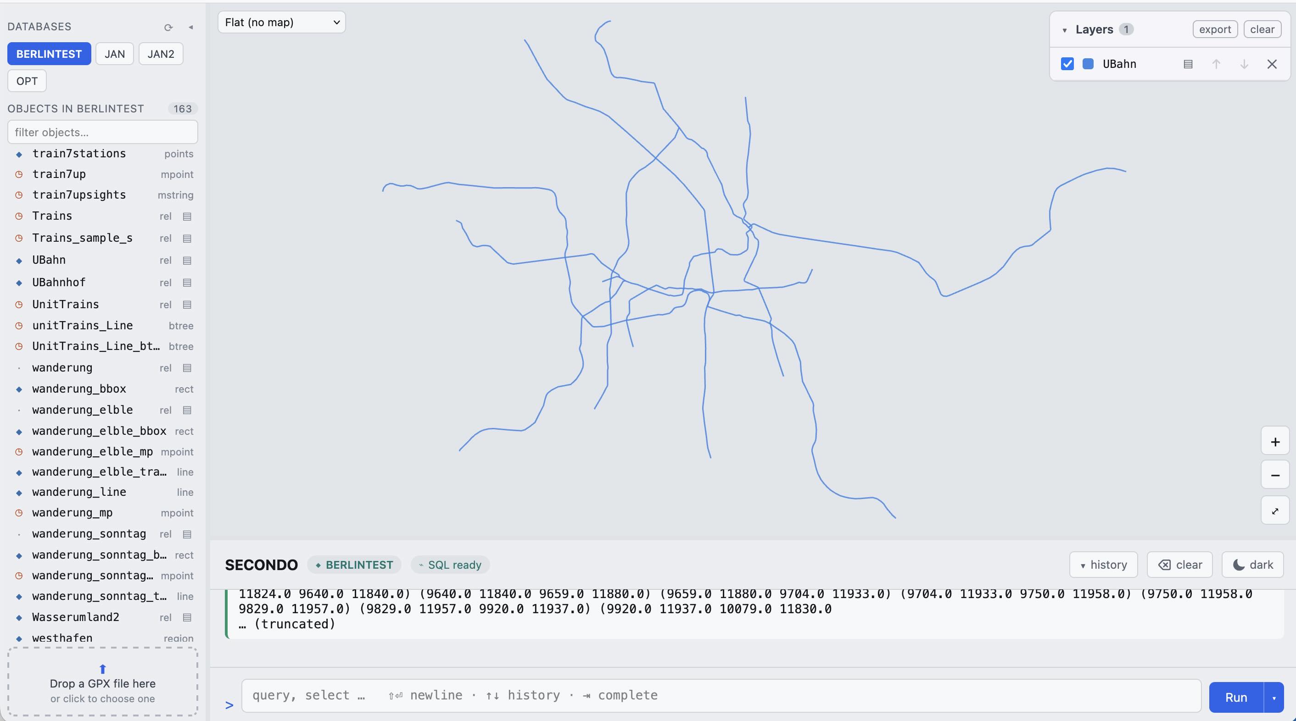Click the westhafen diamond icon
This screenshot has height=721, width=1296.
point(19,638)
